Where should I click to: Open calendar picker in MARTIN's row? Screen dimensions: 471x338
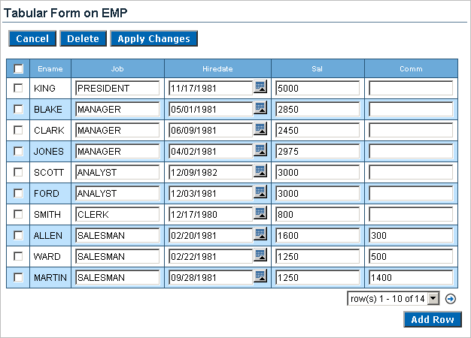260,276
